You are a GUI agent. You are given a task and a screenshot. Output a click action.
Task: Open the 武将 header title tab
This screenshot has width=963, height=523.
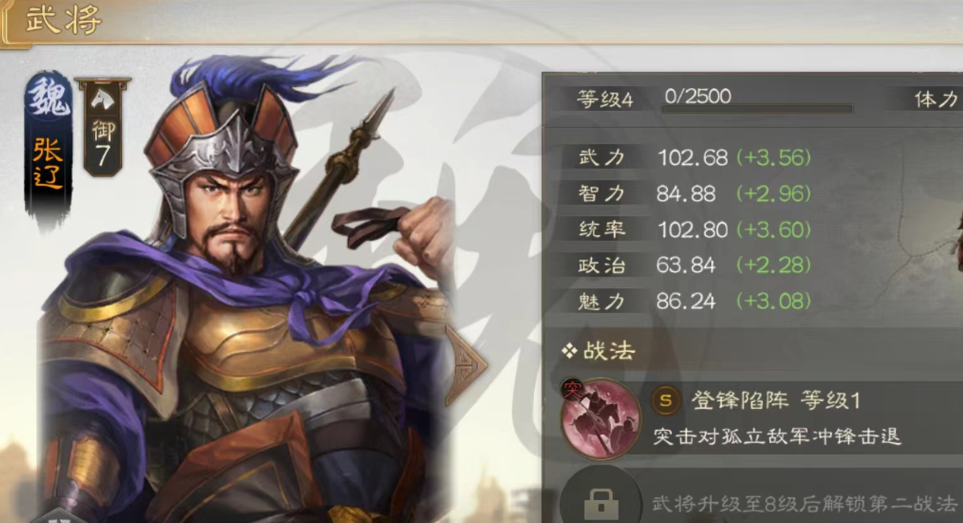[x=63, y=21]
